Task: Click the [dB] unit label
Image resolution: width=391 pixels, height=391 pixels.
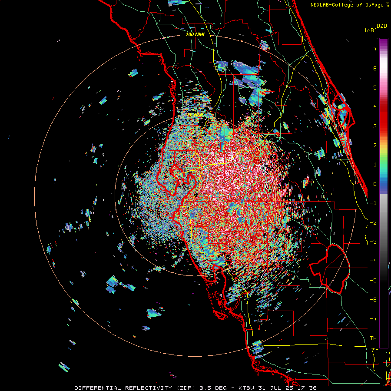Action: (x=370, y=30)
